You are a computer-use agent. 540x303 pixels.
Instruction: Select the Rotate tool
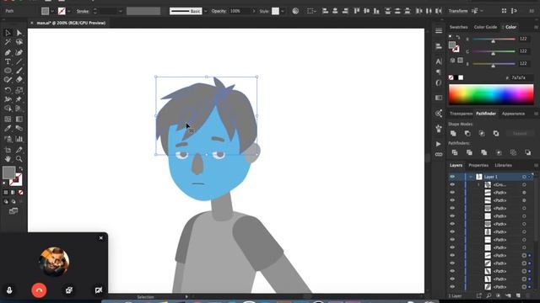pos(8,90)
